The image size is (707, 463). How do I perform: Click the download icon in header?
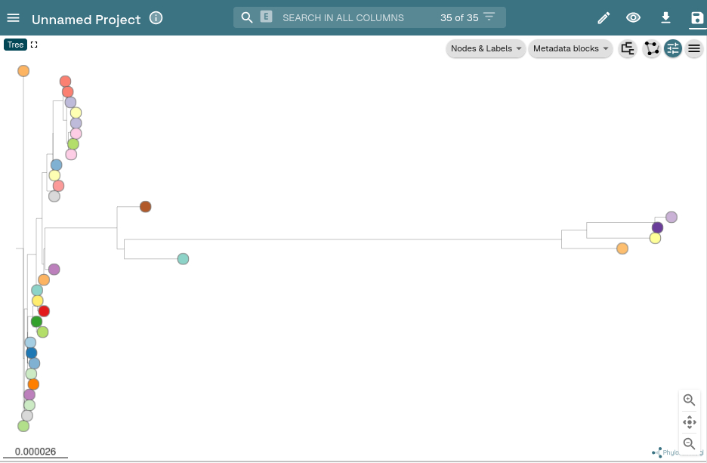665,17
